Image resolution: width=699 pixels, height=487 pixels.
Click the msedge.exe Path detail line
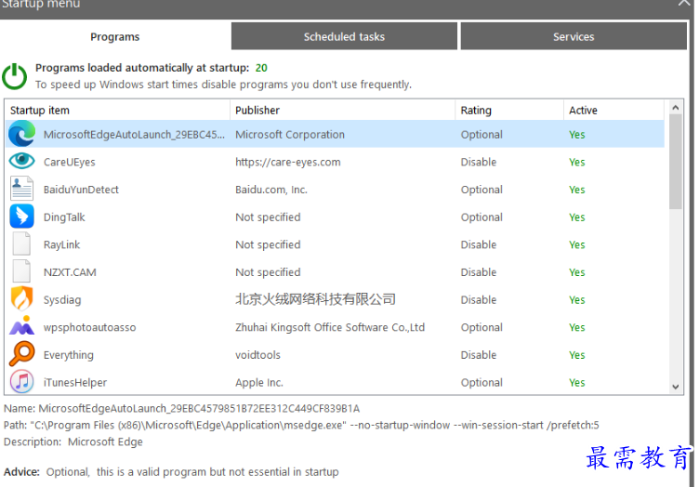click(301, 425)
